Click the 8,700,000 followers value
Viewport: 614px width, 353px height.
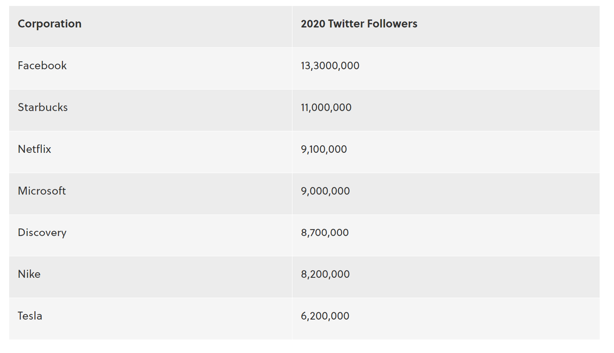click(325, 233)
